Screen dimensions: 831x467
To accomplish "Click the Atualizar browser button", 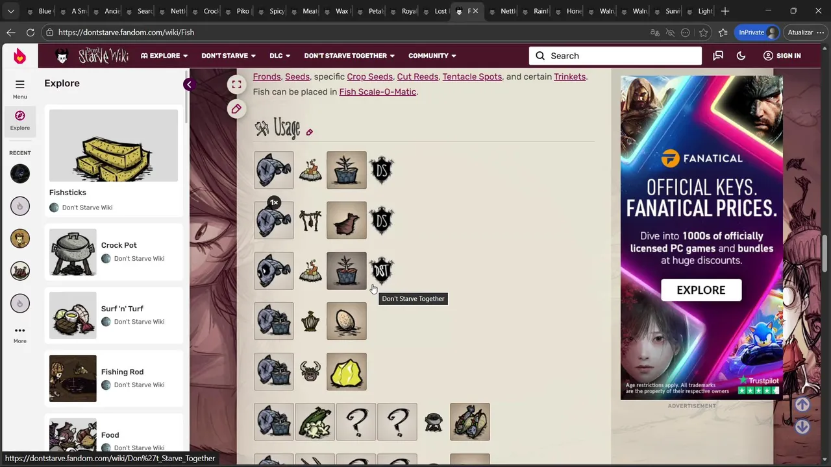I will [805, 32].
